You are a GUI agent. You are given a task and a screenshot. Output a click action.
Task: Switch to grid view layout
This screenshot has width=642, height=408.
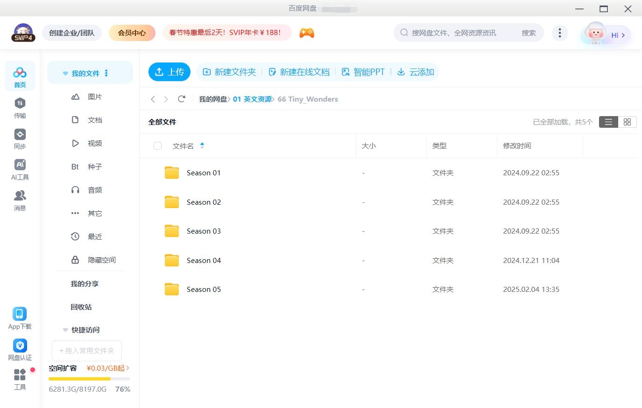point(627,122)
